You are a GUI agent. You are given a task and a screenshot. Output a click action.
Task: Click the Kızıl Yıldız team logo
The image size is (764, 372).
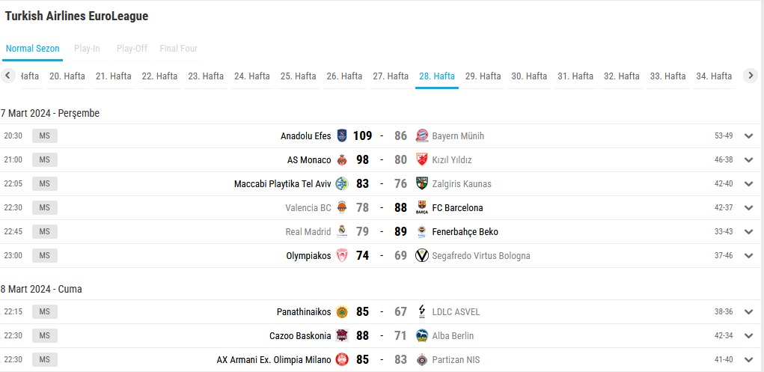click(x=422, y=160)
